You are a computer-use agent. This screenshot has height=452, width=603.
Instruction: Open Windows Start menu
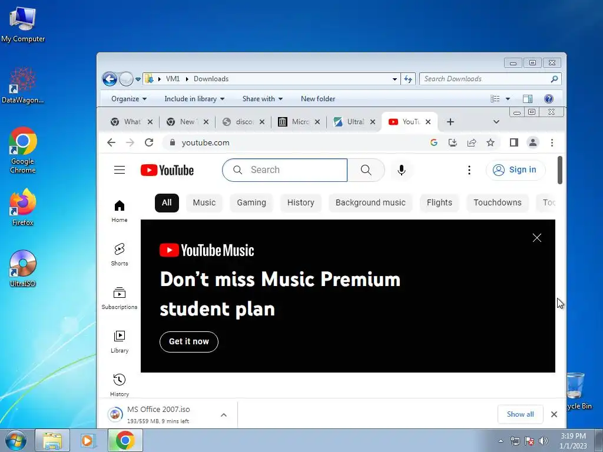[16, 440]
